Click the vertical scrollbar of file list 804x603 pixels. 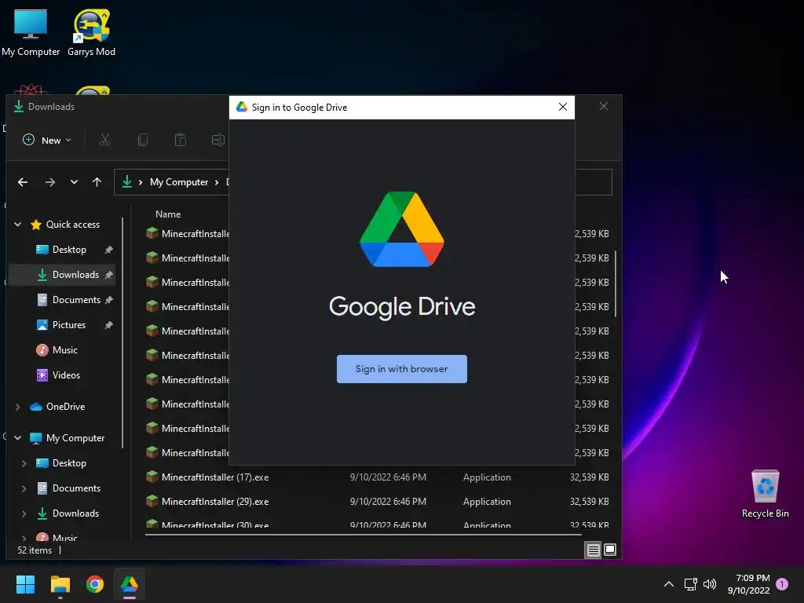pos(616,283)
